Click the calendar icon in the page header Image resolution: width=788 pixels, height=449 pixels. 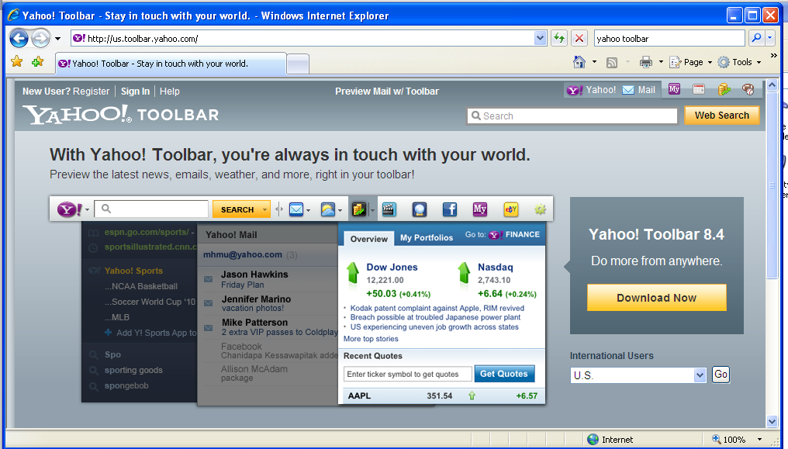tap(699, 89)
